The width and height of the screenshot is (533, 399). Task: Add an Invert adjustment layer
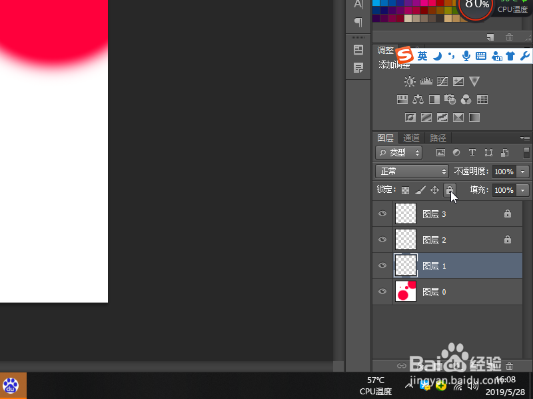pos(410,118)
